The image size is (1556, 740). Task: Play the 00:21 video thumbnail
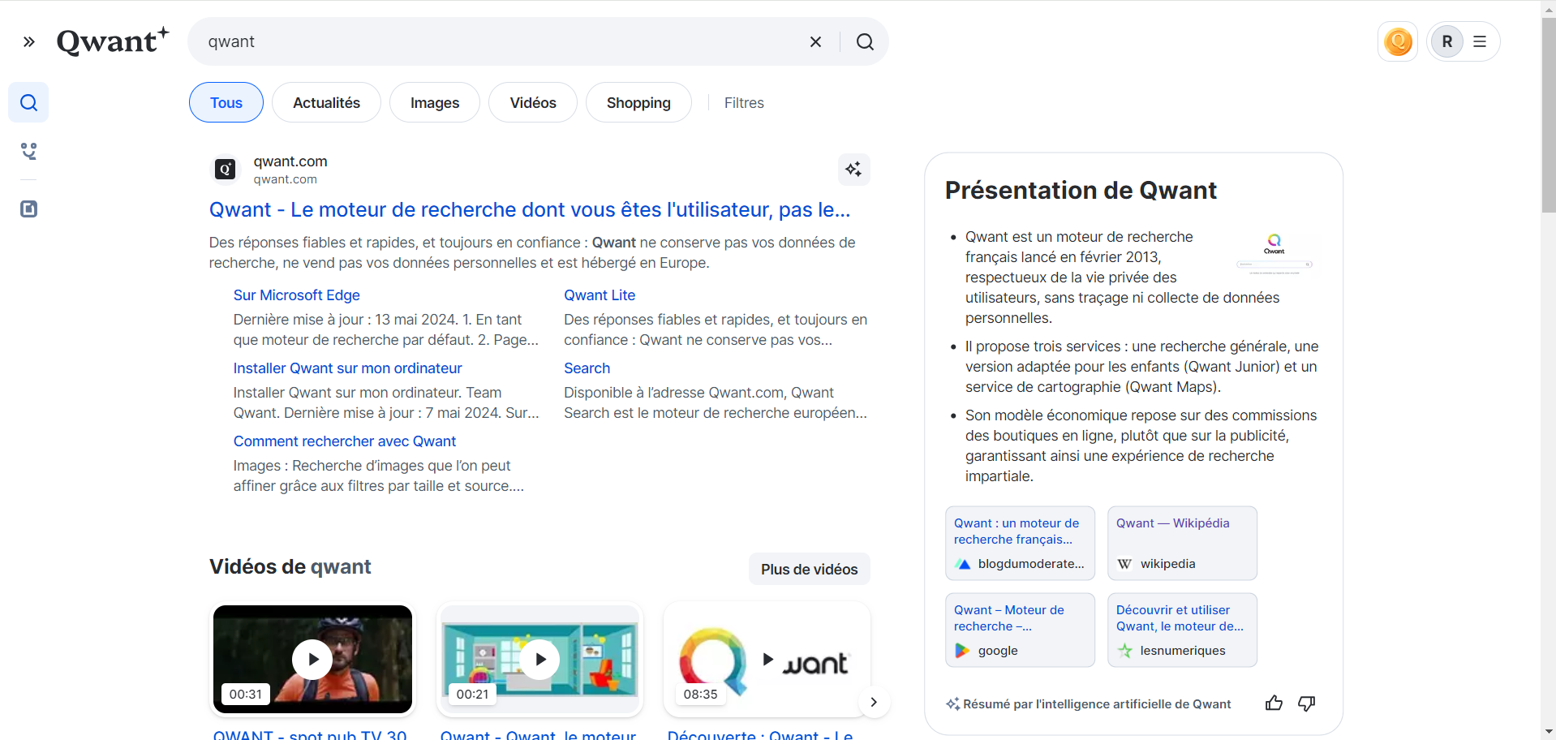pos(539,659)
